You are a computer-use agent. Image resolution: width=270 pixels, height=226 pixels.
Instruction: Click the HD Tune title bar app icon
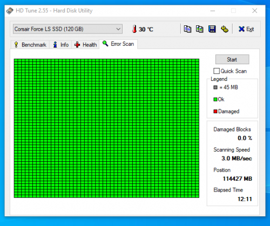coord(10,11)
